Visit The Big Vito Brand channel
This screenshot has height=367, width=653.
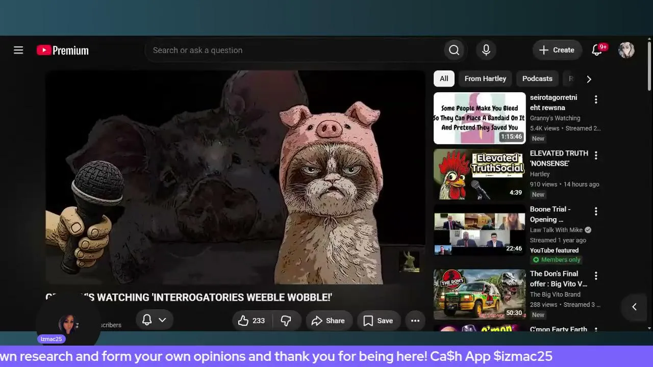[555, 294]
